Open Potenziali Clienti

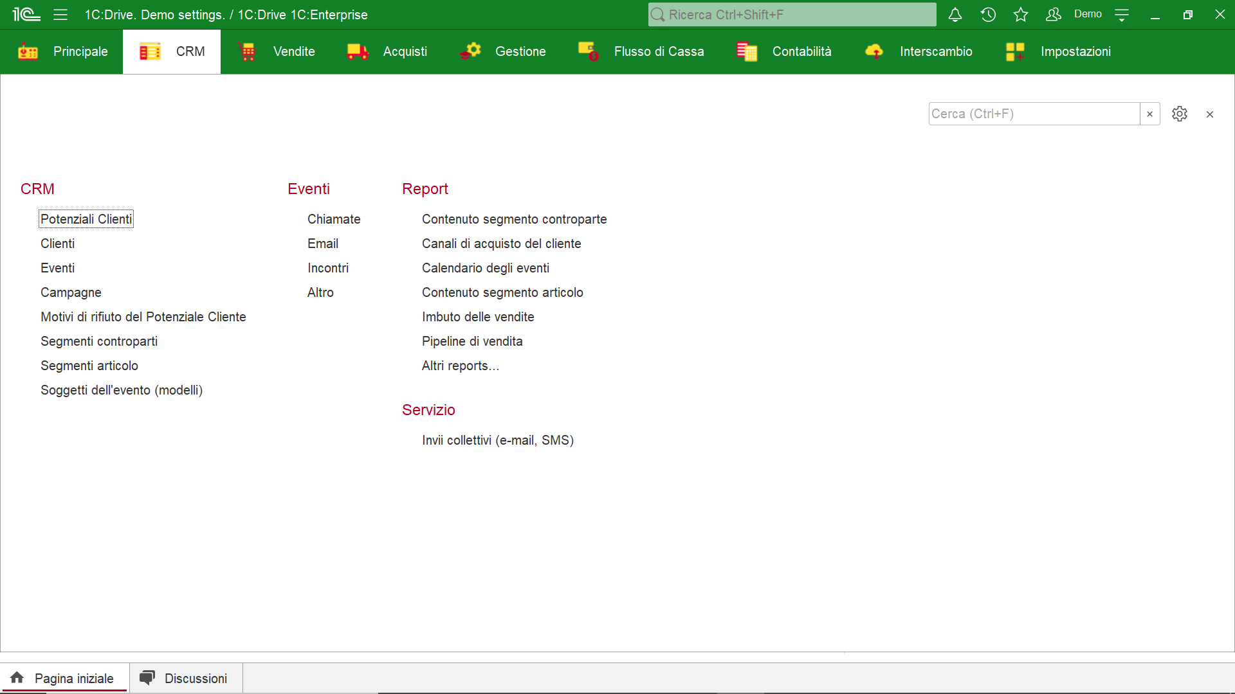pyautogui.click(x=86, y=219)
